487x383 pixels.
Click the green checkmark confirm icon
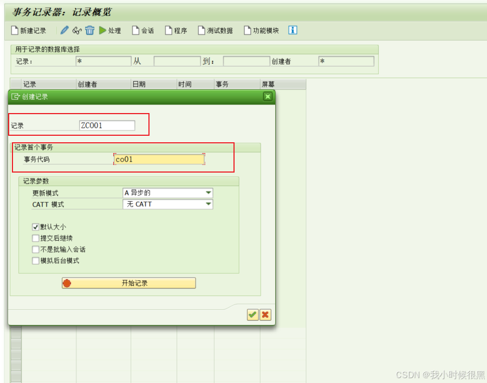(253, 315)
